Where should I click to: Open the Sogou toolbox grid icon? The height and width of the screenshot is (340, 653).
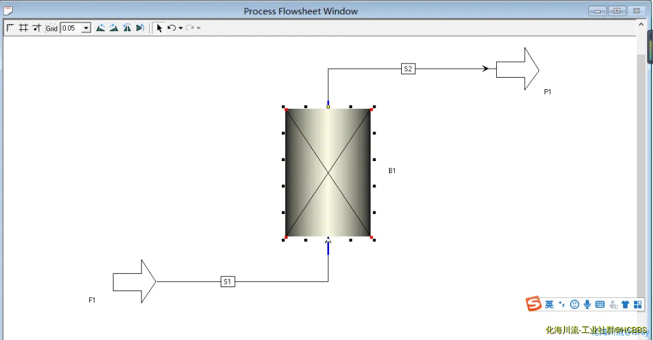coord(638,305)
